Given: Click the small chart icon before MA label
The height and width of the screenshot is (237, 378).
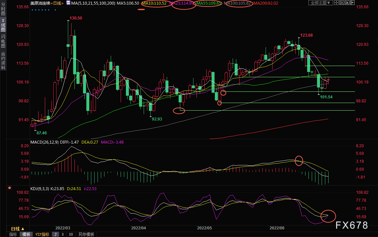Looking at the screenshot, I should pos(69,3).
